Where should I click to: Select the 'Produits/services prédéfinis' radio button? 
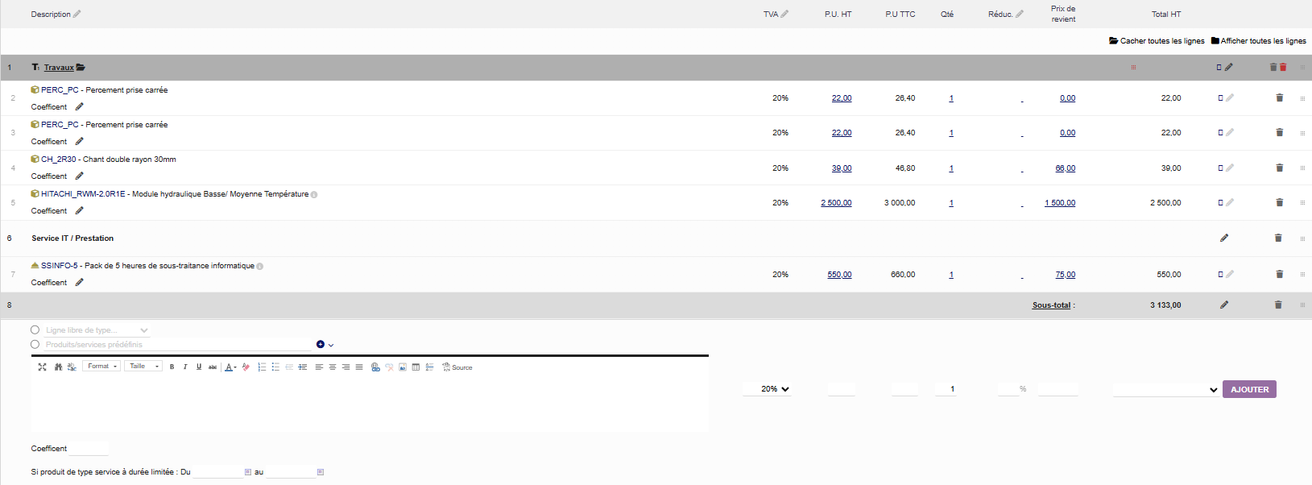(x=35, y=345)
